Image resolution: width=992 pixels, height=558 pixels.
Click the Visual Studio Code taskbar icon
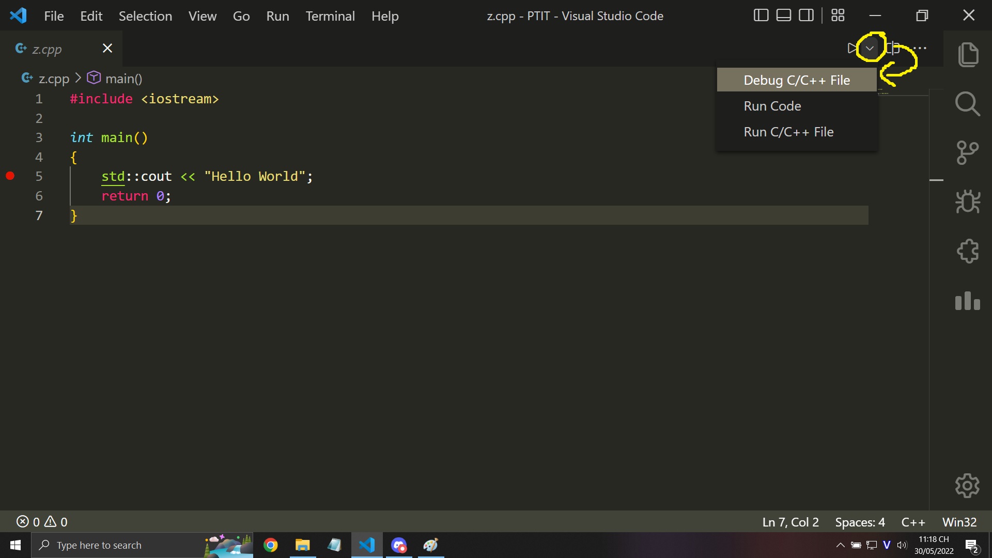pos(367,545)
